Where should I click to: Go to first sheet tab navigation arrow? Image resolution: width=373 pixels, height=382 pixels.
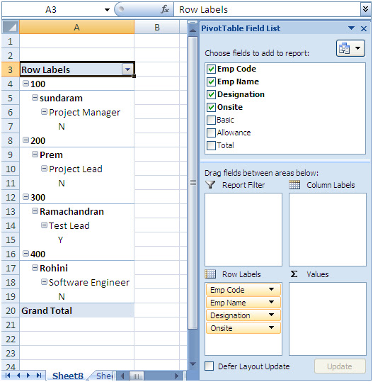[x=8, y=375]
